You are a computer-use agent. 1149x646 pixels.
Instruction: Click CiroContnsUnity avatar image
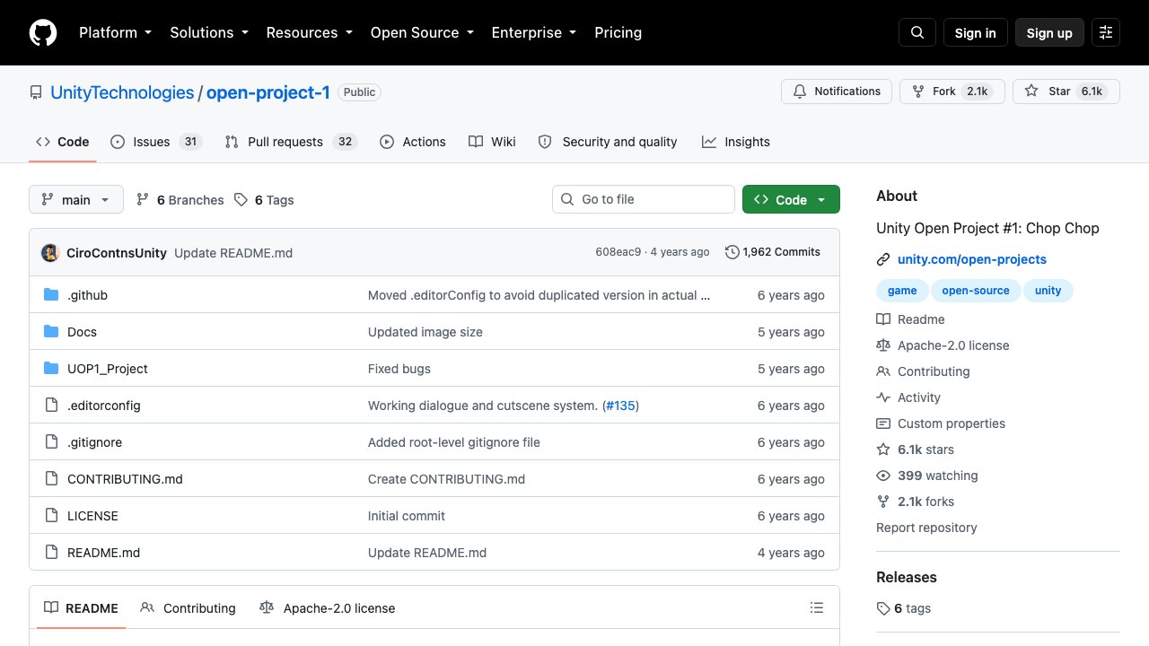tap(50, 253)
